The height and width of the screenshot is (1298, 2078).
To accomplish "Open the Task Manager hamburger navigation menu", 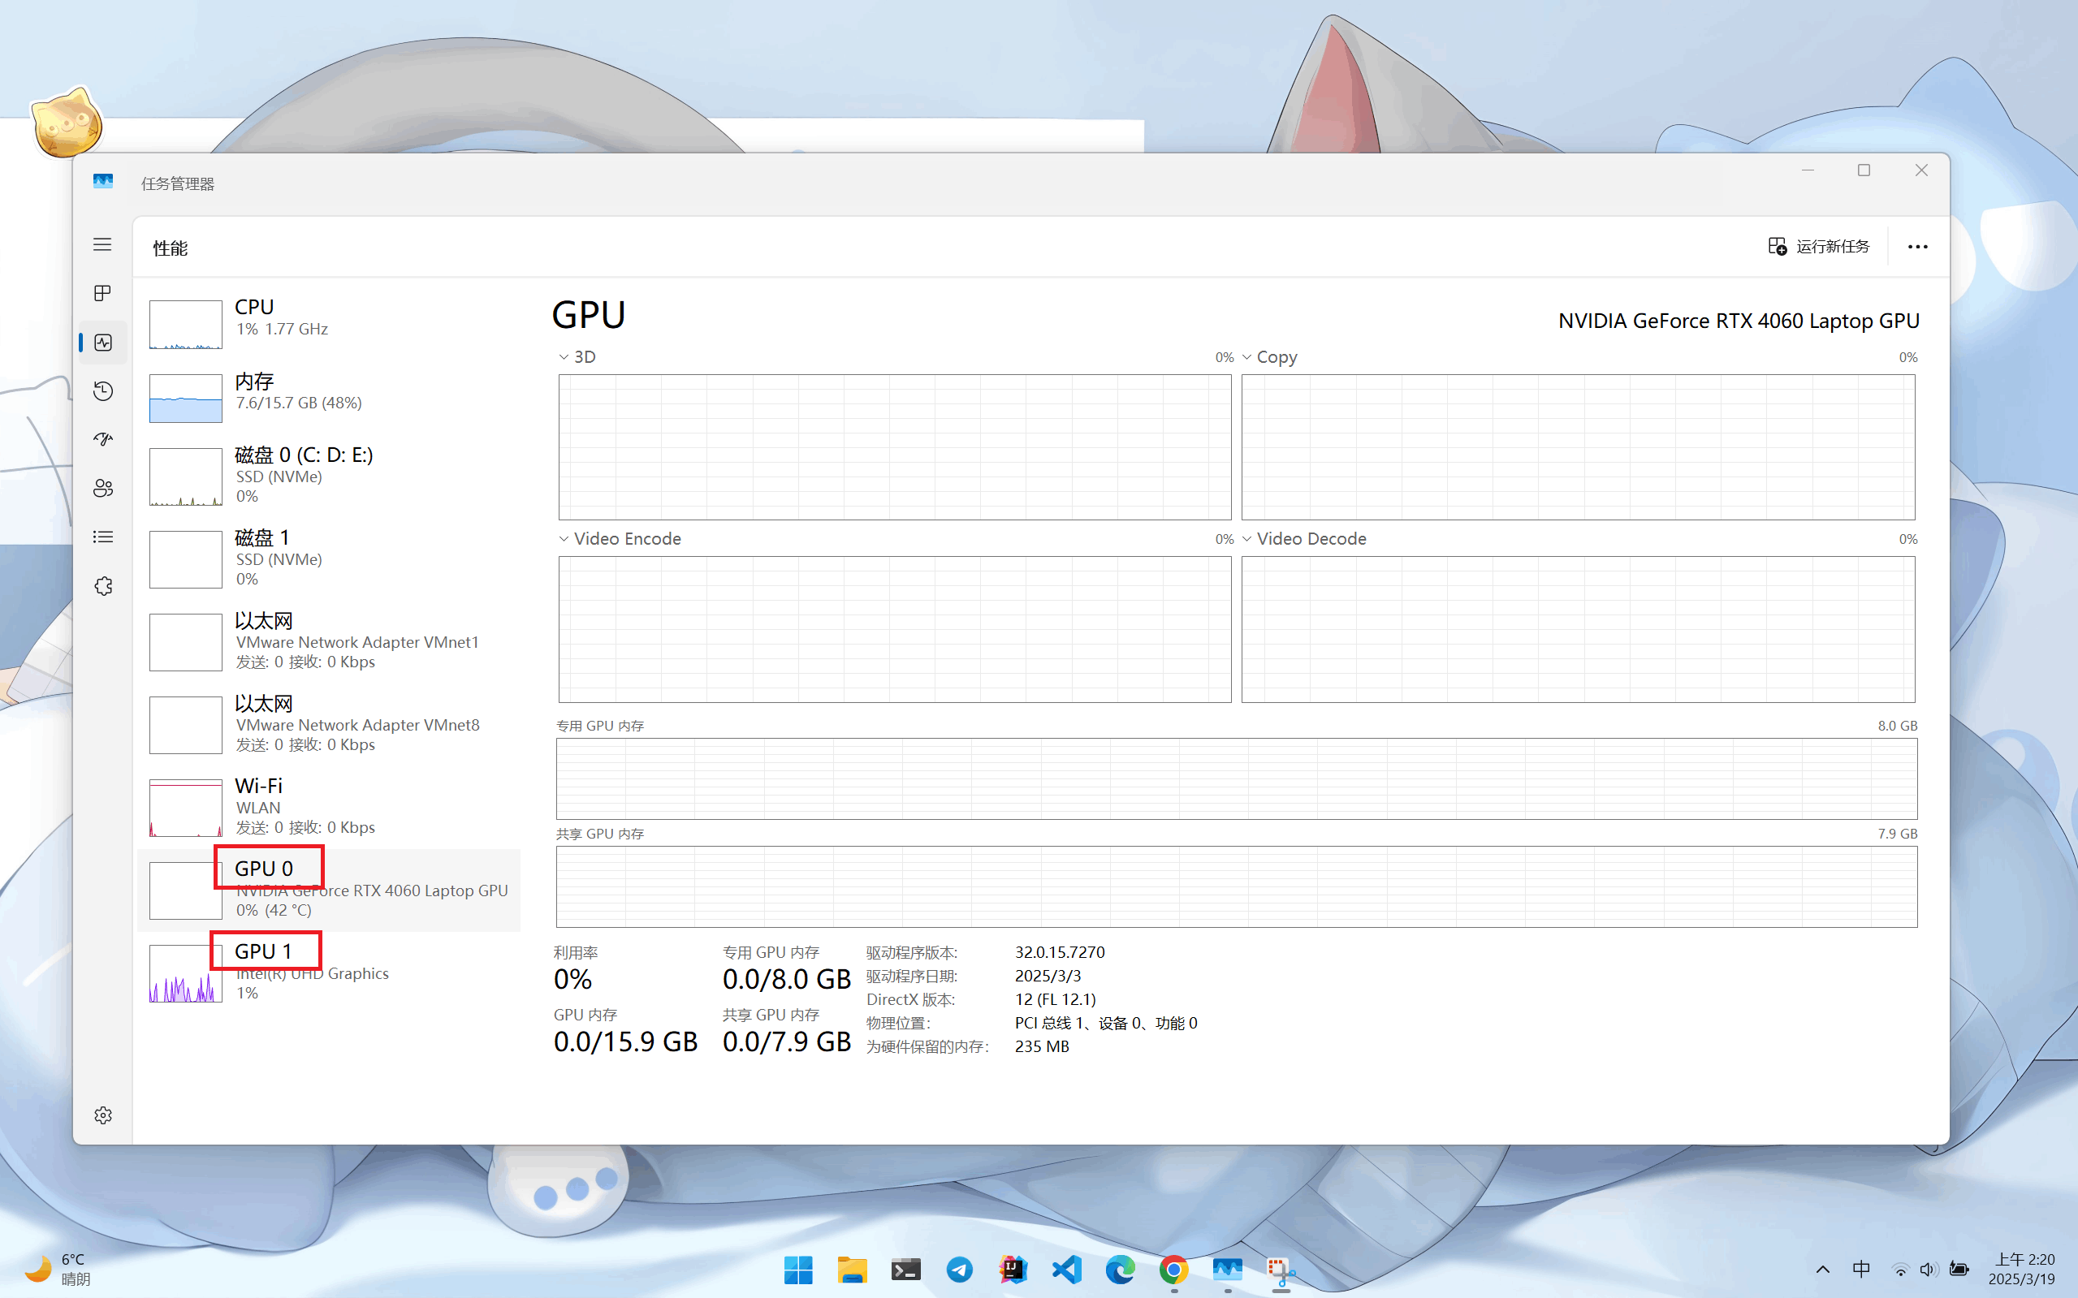I will tap(102, 244).
